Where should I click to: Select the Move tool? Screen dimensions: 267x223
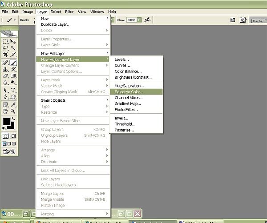coord(13,42)
